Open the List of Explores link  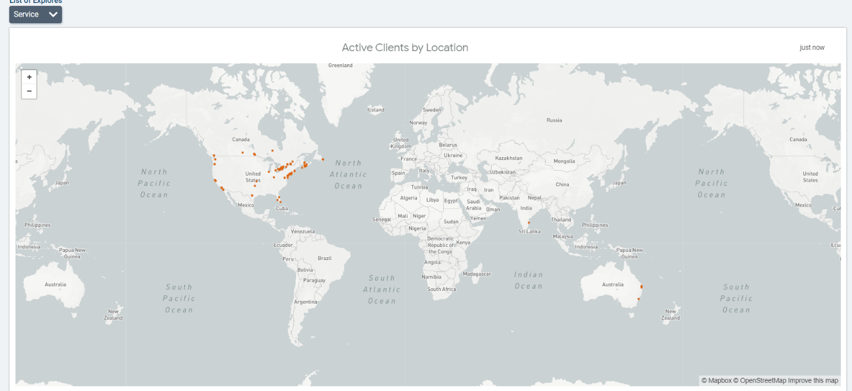coord(36,2)
